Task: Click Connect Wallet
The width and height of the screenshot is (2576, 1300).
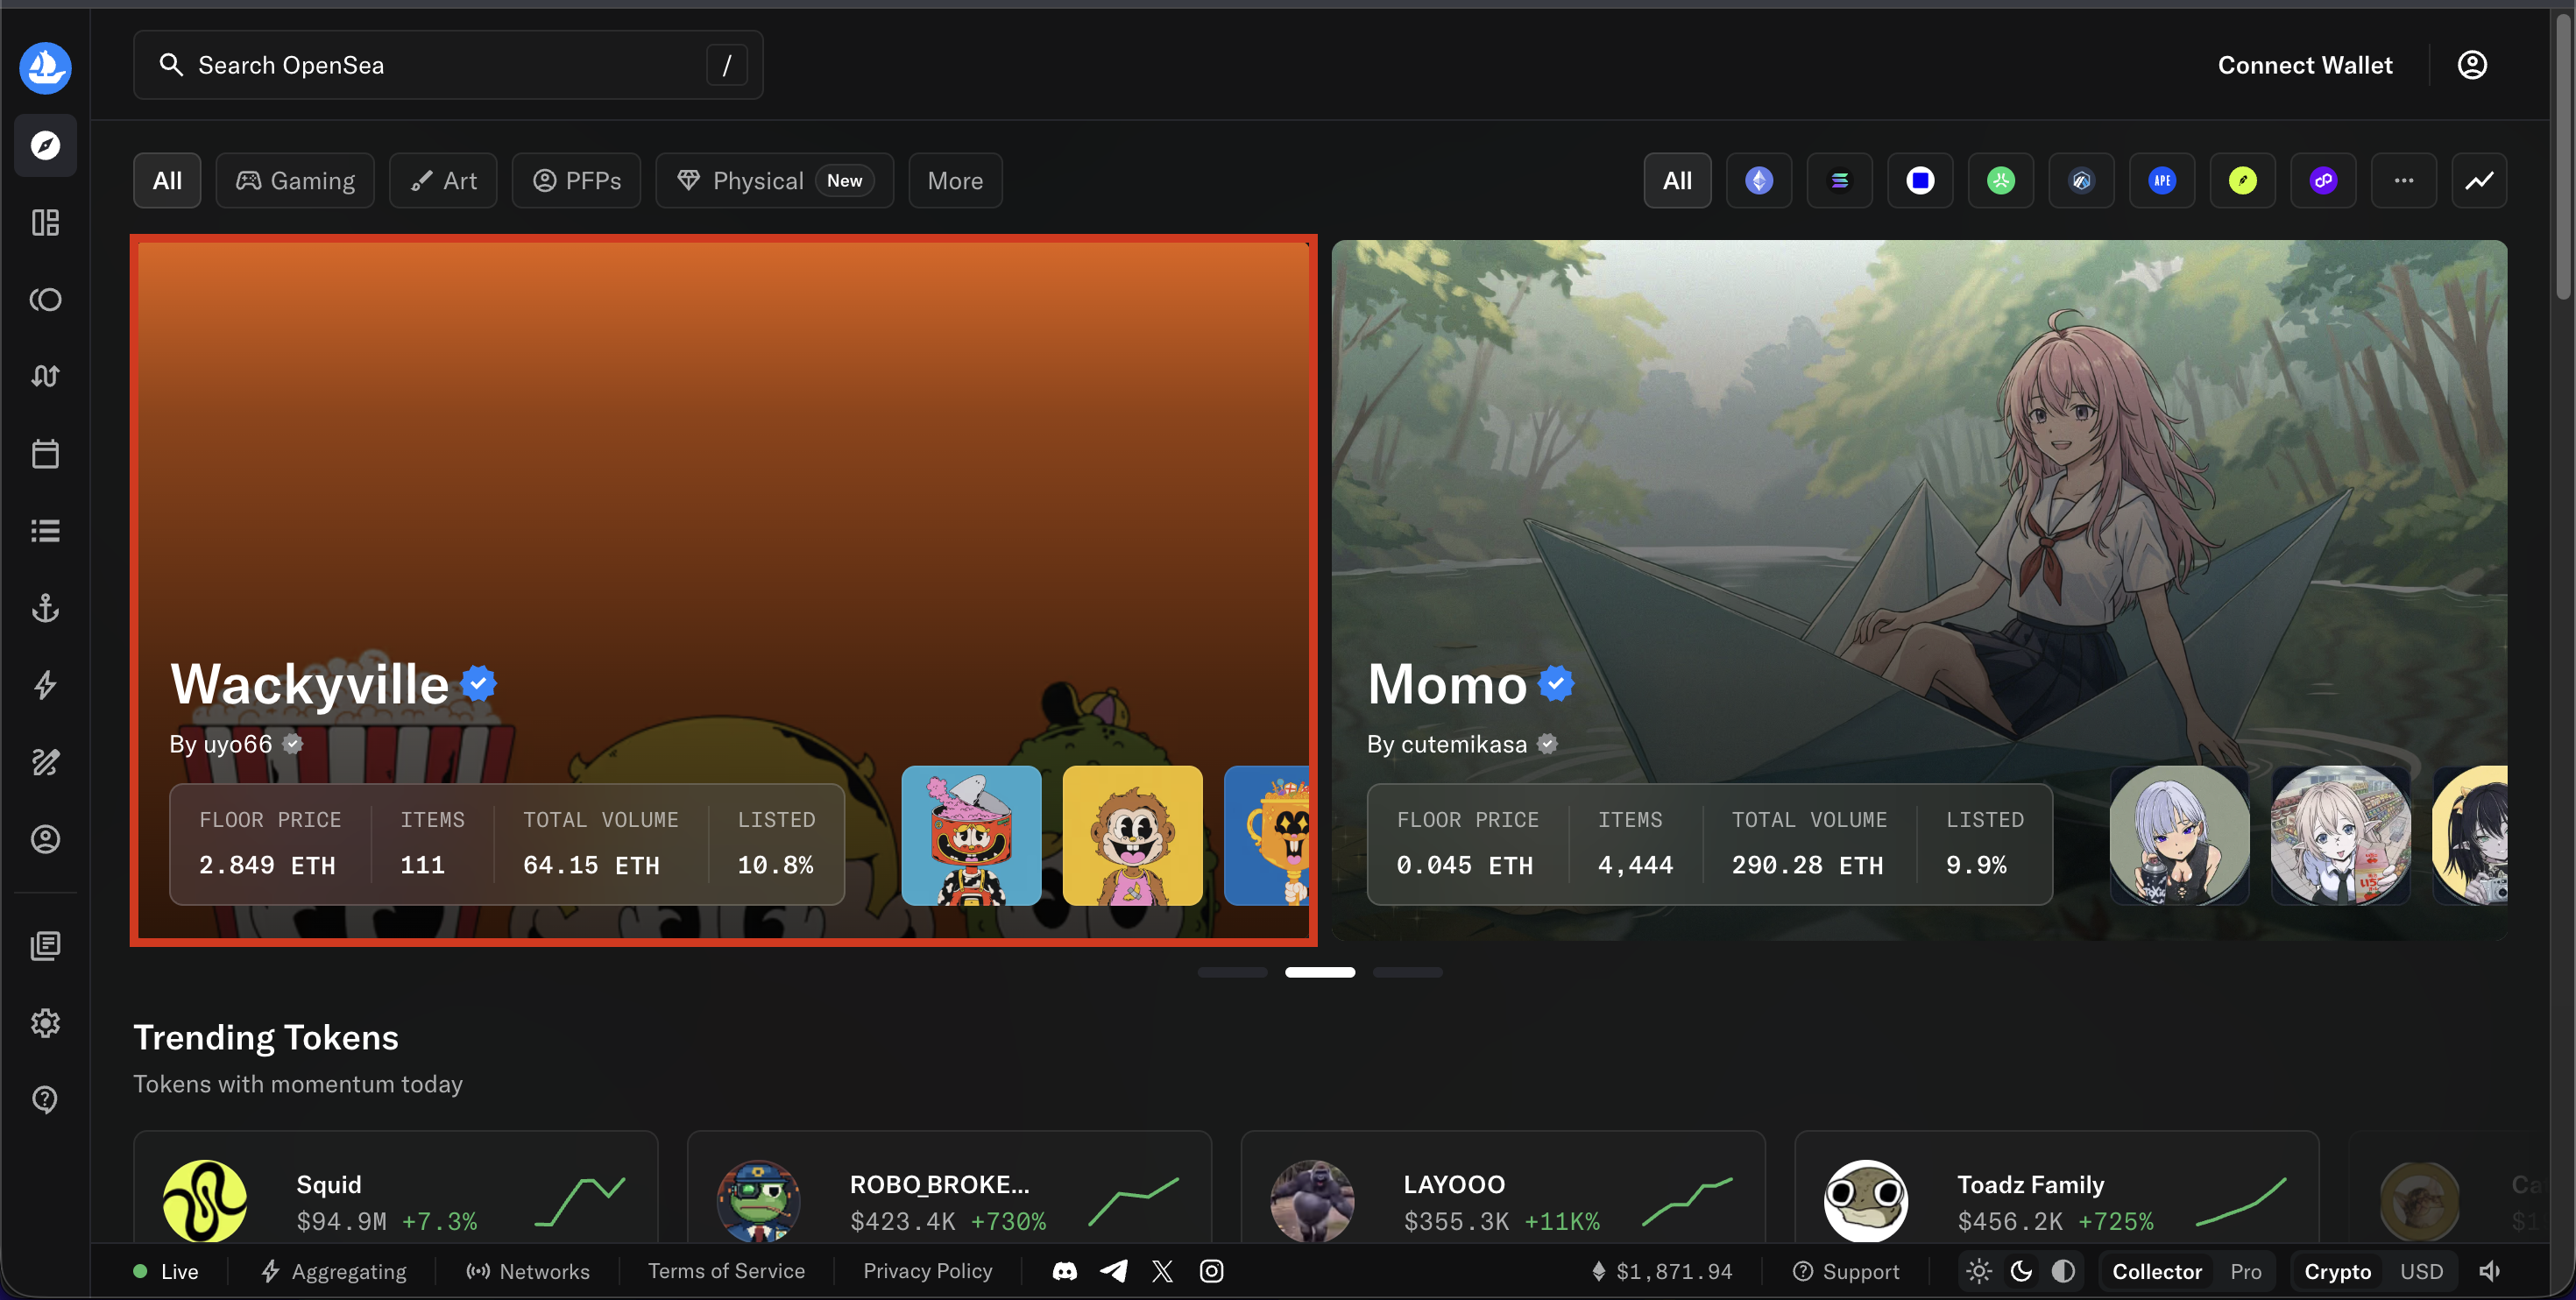Action: click(2305, 65)
